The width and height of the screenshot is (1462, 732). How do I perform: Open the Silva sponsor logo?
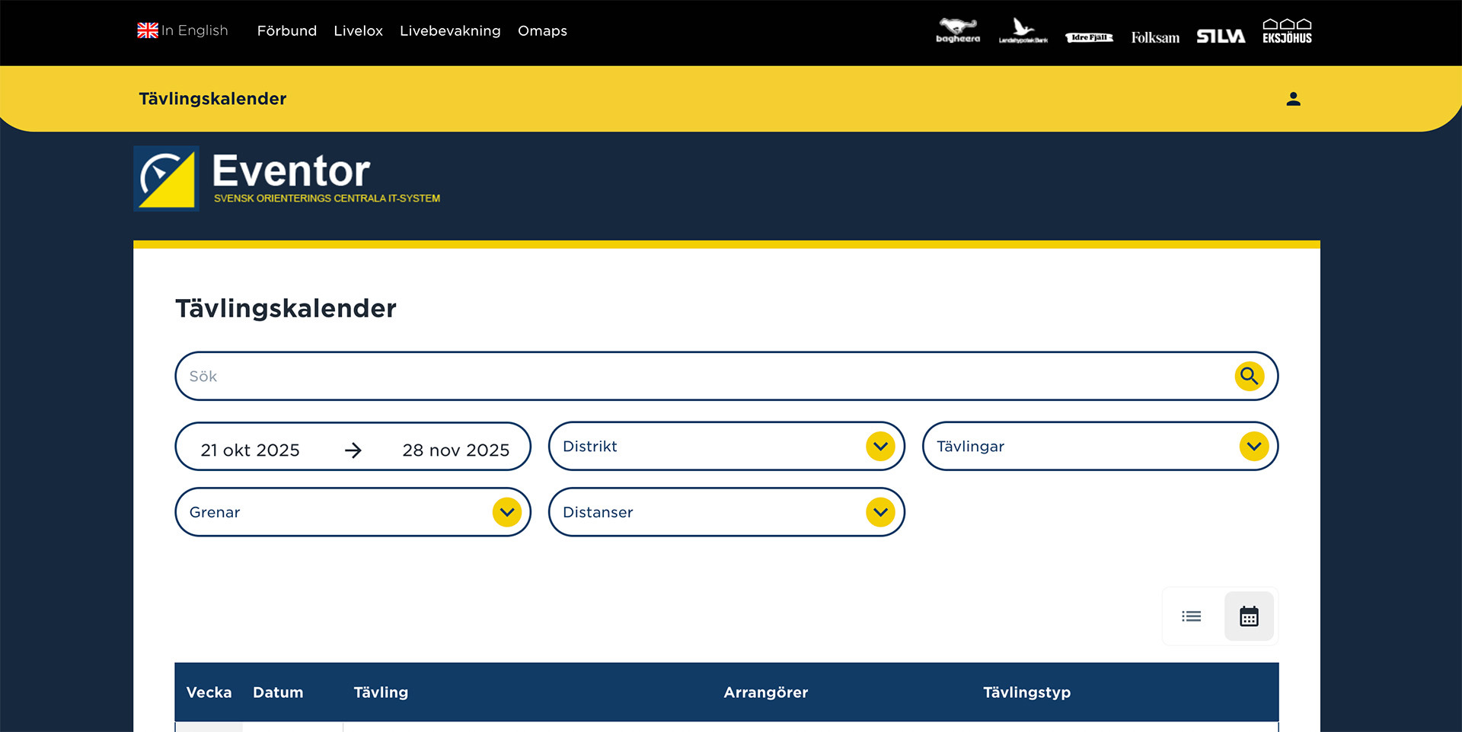[1220, 37]
